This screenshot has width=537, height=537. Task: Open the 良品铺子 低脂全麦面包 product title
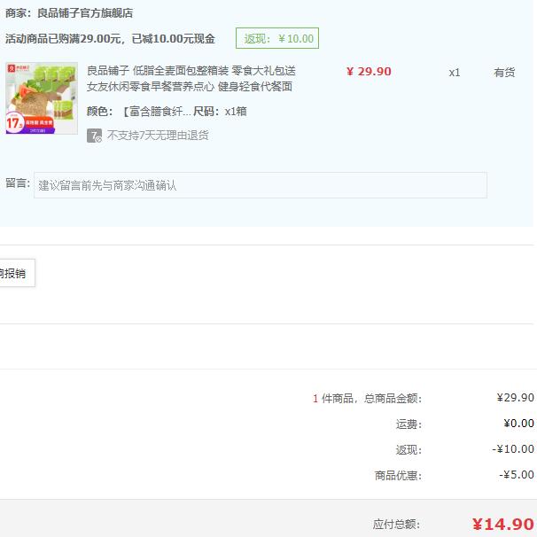click(x=191, y=79)
